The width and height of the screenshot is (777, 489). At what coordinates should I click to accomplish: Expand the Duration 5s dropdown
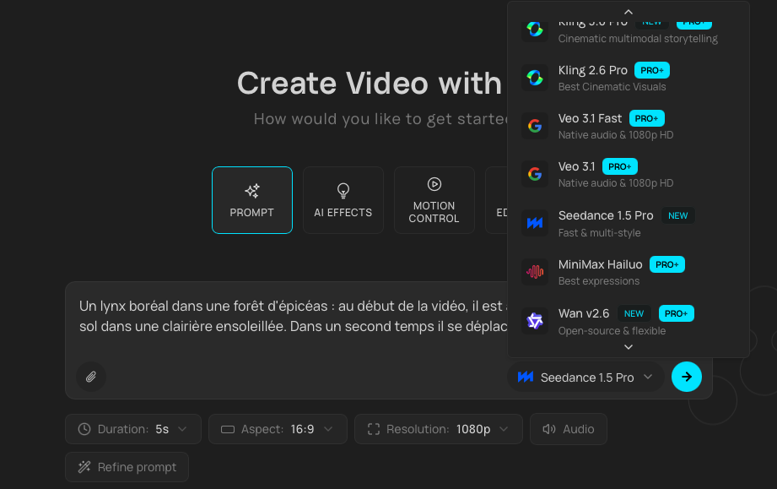coord(133,429)
